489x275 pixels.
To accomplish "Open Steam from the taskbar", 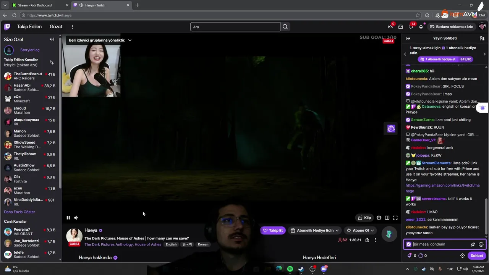I will [x=301, y=269].
